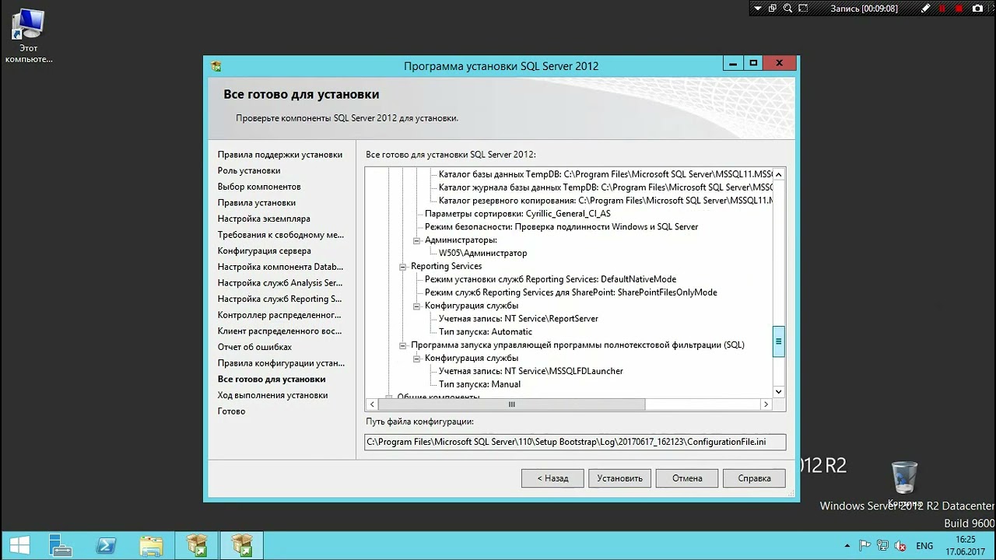
Task: Launch Server Manager from the taskbar
Action: coord(60,545)
